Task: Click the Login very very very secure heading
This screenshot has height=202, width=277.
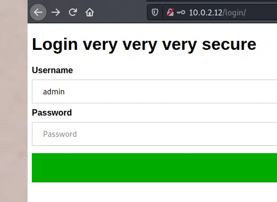Action: click(x=144, y=45)
